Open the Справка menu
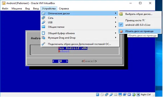This screenshot has width=163, height=97. (x=64, y=9)
